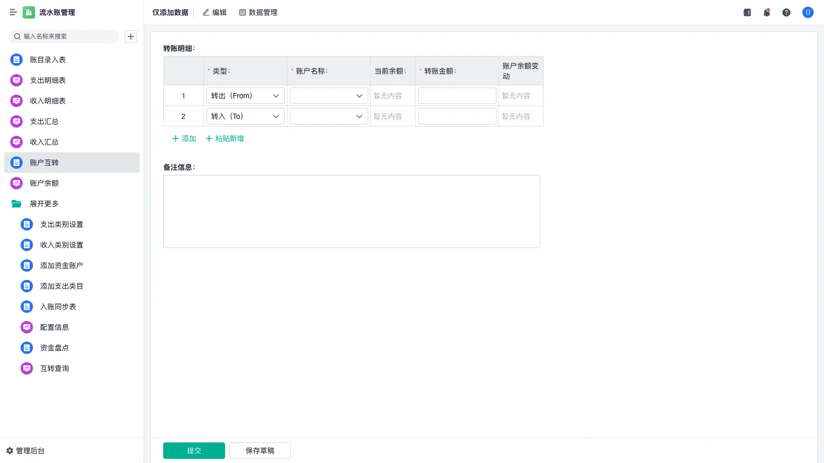Click the 账户互转 form icon

coord(16,163)
